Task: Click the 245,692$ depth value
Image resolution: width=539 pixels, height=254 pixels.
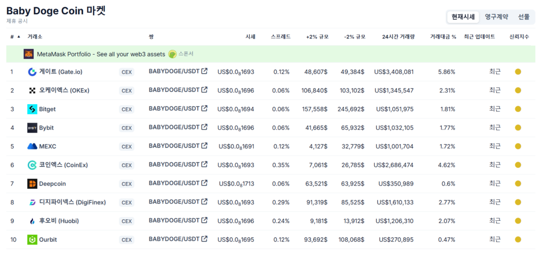Action: [x=350, y=109]
